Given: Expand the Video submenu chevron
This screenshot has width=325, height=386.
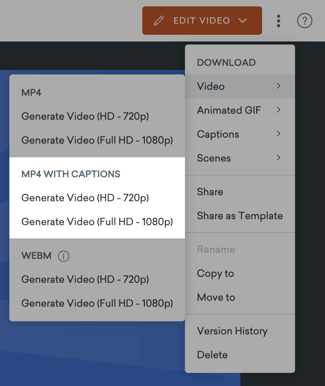Looking at the screenshot, I should coord(279,86).
